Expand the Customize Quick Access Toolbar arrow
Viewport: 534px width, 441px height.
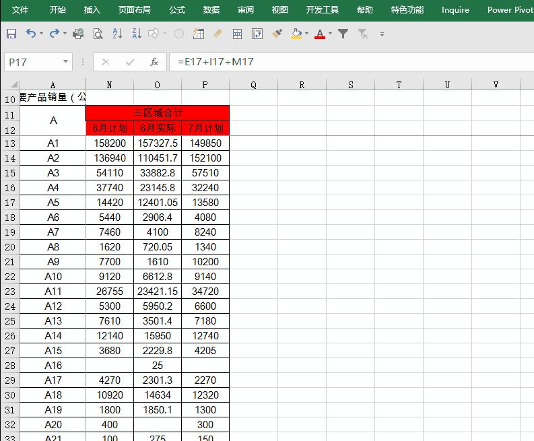(x=382, y=34)
